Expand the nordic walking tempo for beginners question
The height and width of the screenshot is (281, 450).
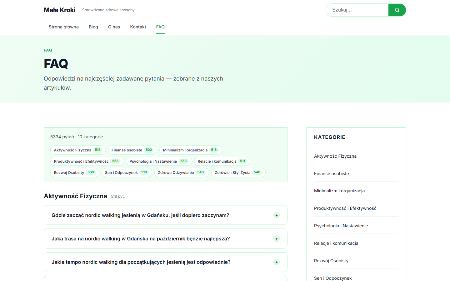click(x=166, y=262)
